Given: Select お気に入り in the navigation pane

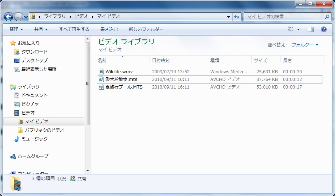Looking at the screenshot, I should pyautogui.click(x=28, y=43).
